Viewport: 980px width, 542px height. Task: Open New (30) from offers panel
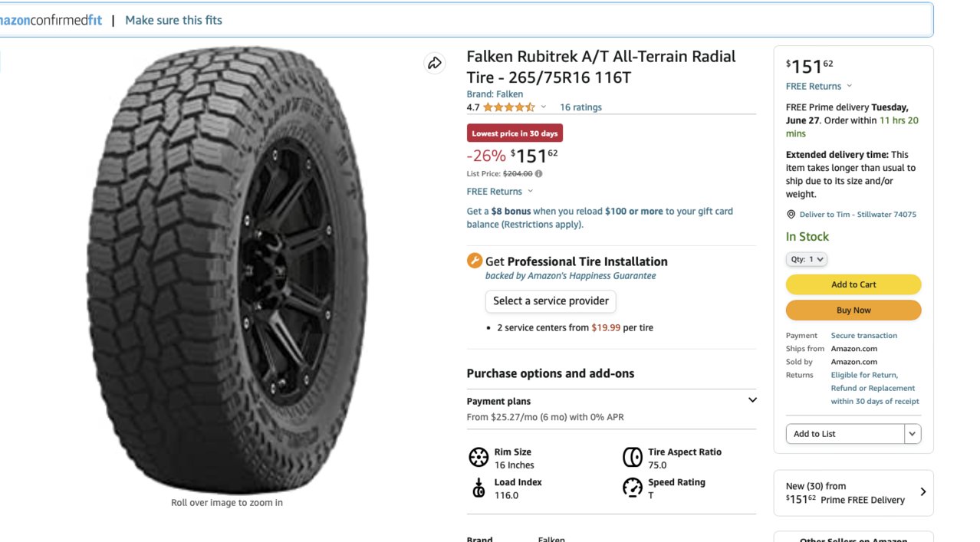[x=853, y=493]
